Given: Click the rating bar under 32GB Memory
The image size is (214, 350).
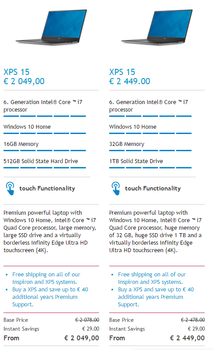Looking at the screenshot, I should [150, 150].
